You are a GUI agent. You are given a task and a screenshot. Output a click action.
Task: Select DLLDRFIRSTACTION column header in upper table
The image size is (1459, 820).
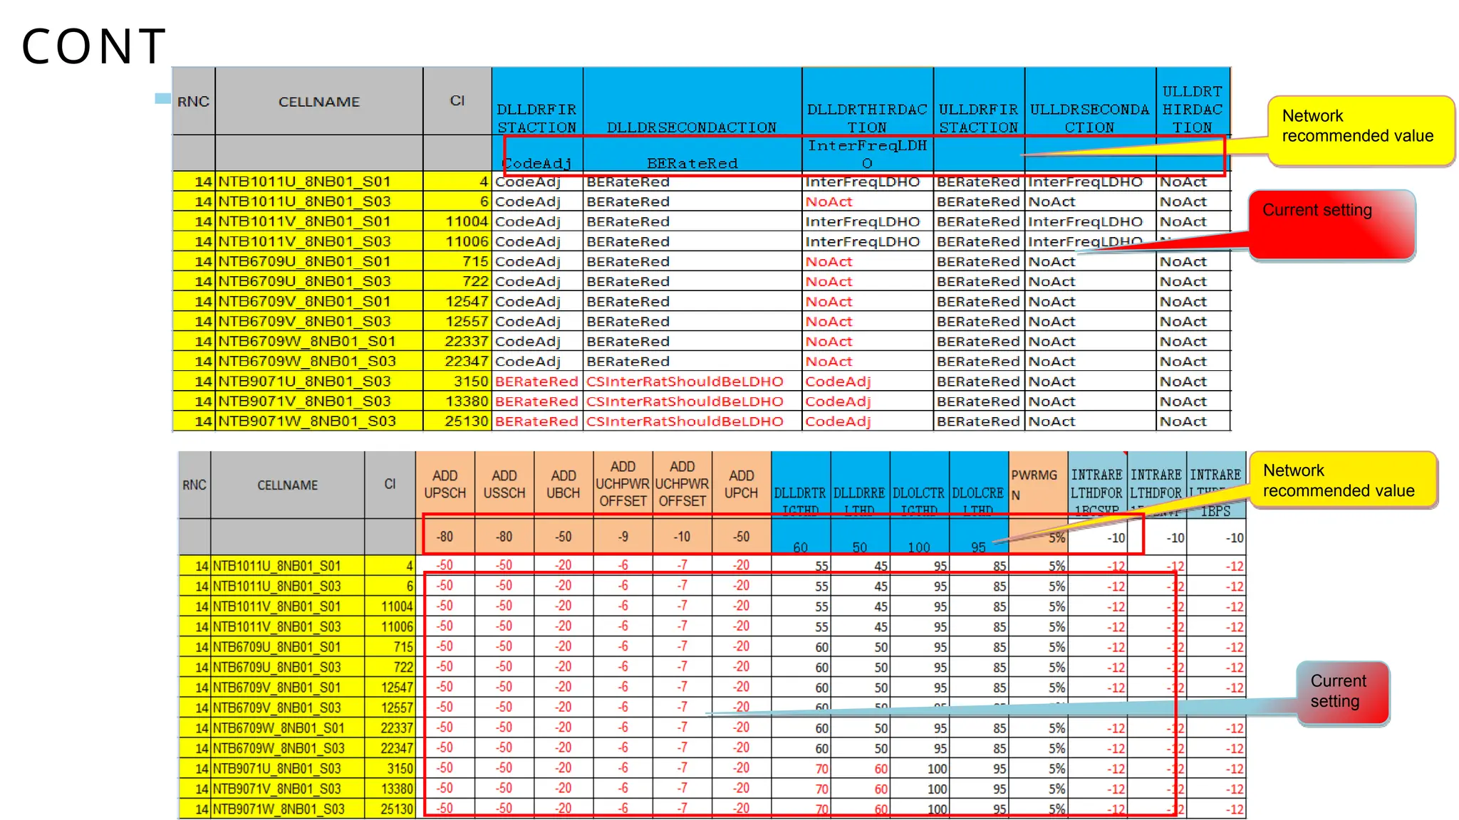537,101
